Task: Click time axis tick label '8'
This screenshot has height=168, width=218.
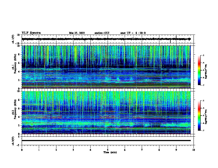Action: coord(159,150)
